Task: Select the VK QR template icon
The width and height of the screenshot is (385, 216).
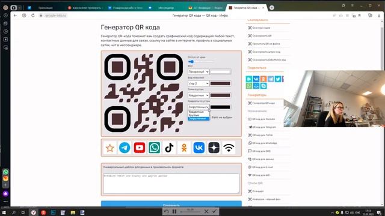Action: 199,148
